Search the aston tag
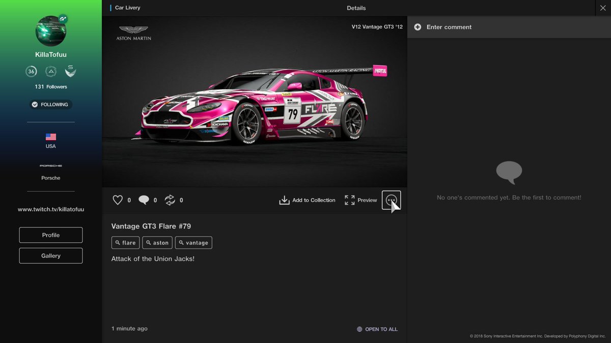 [x=157, y=243]
